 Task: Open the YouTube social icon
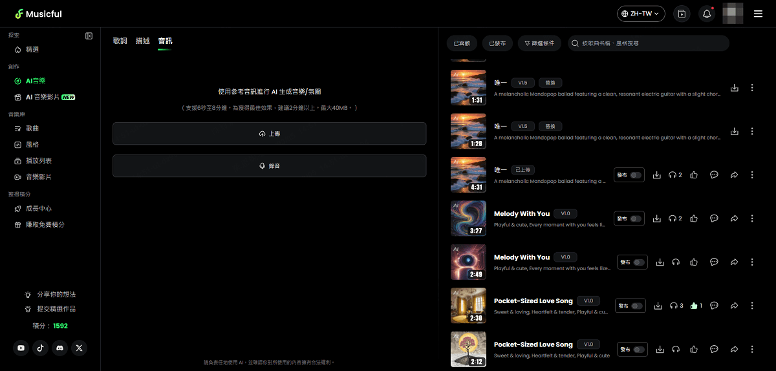(21, 348)
